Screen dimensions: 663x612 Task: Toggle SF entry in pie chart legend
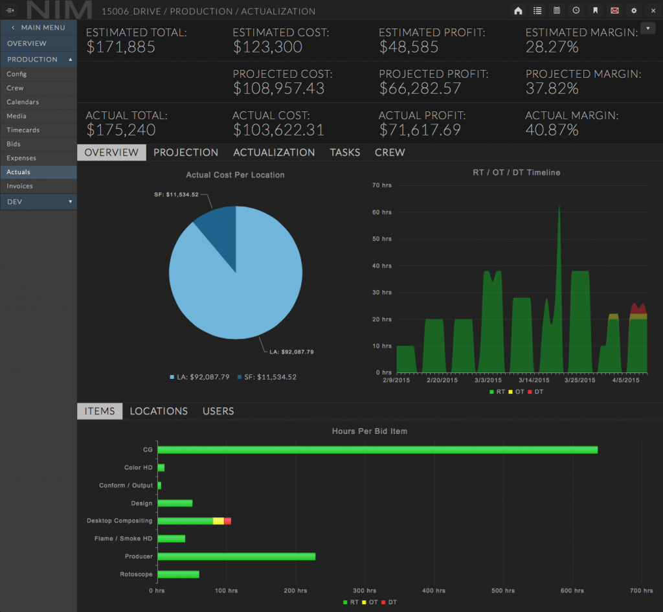[266, 377]
